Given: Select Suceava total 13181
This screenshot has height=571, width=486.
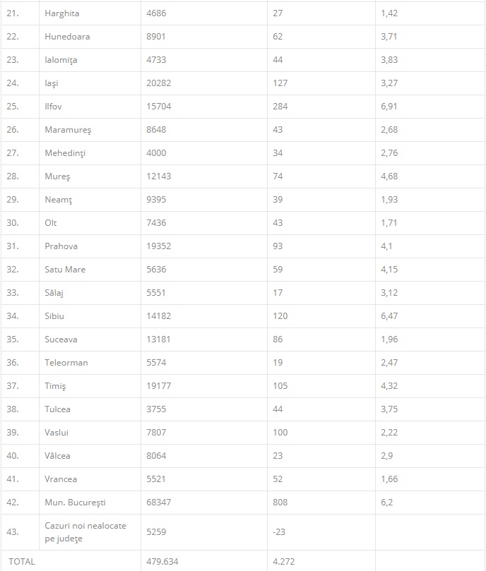Looking at the screenshot, I should click(159, 339).
